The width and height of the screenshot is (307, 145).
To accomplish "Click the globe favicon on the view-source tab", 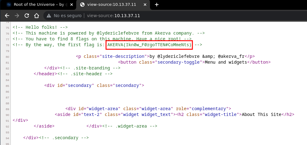I will (x=82, y=5).
